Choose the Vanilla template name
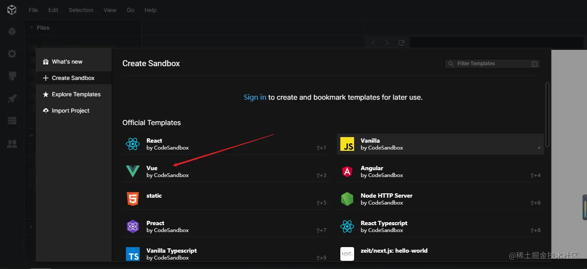Viewport: 587px width, 269px height. point(370,141)
